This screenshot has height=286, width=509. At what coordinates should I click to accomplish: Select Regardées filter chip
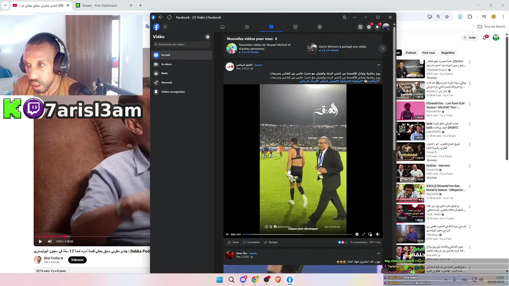448,52
